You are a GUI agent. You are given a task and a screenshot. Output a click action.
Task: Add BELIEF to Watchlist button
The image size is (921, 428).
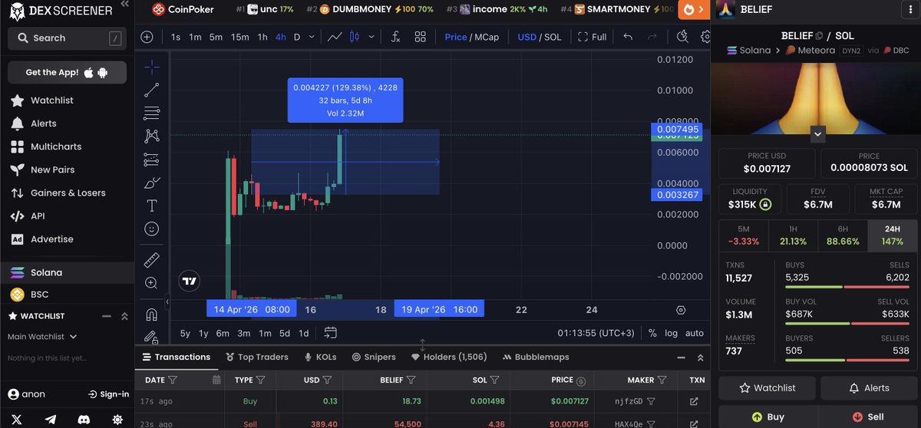(767, 388)
